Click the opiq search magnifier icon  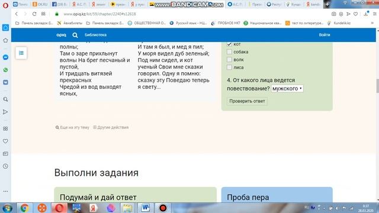pyautogui.click(x=75, y=35)
